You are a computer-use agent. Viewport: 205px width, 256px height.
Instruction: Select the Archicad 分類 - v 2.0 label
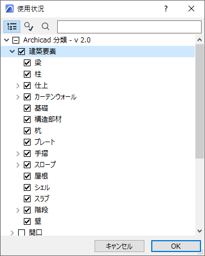point(57,40)
